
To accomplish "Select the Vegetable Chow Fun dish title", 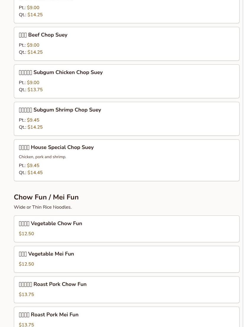I will 50,223.
